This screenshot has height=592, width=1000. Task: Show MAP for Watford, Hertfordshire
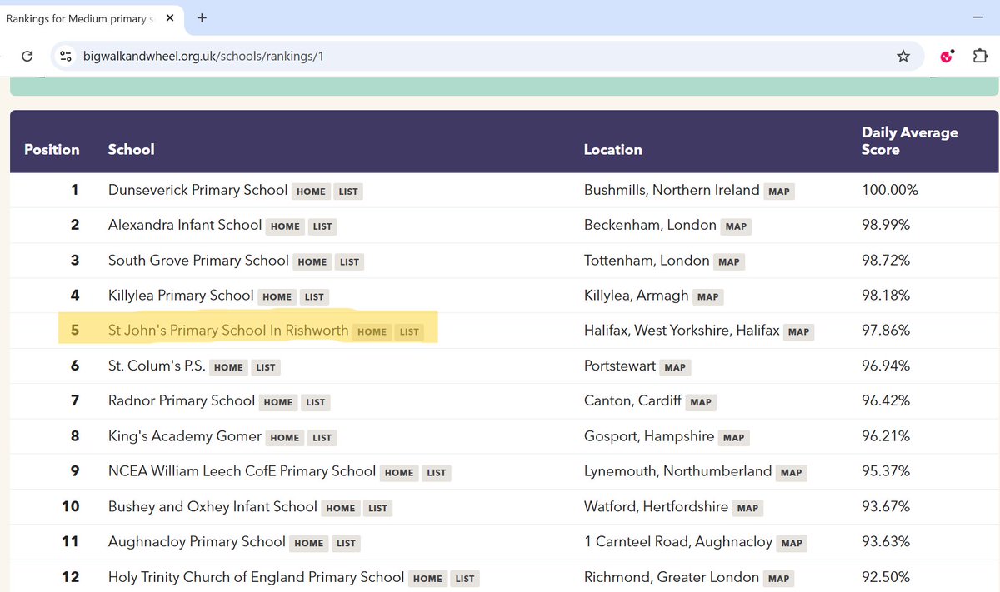pyautogui.click(x=748, y=508)
